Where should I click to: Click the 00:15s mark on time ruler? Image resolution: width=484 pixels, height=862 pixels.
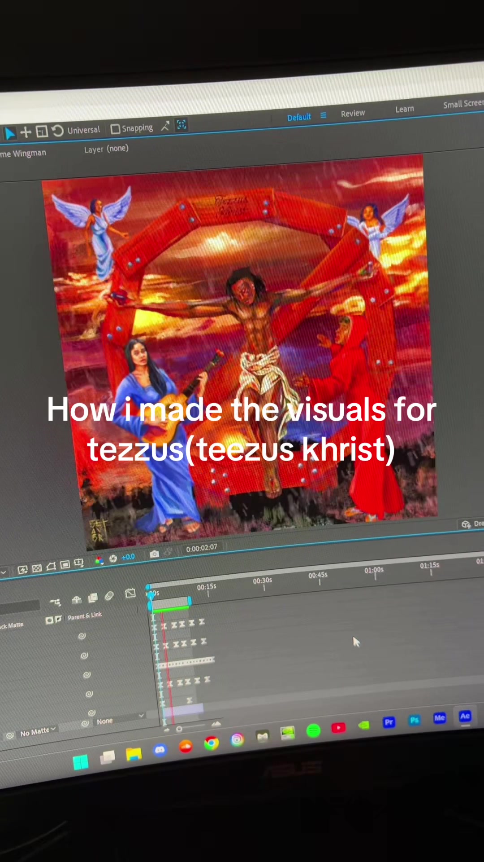tap(207, 587)
